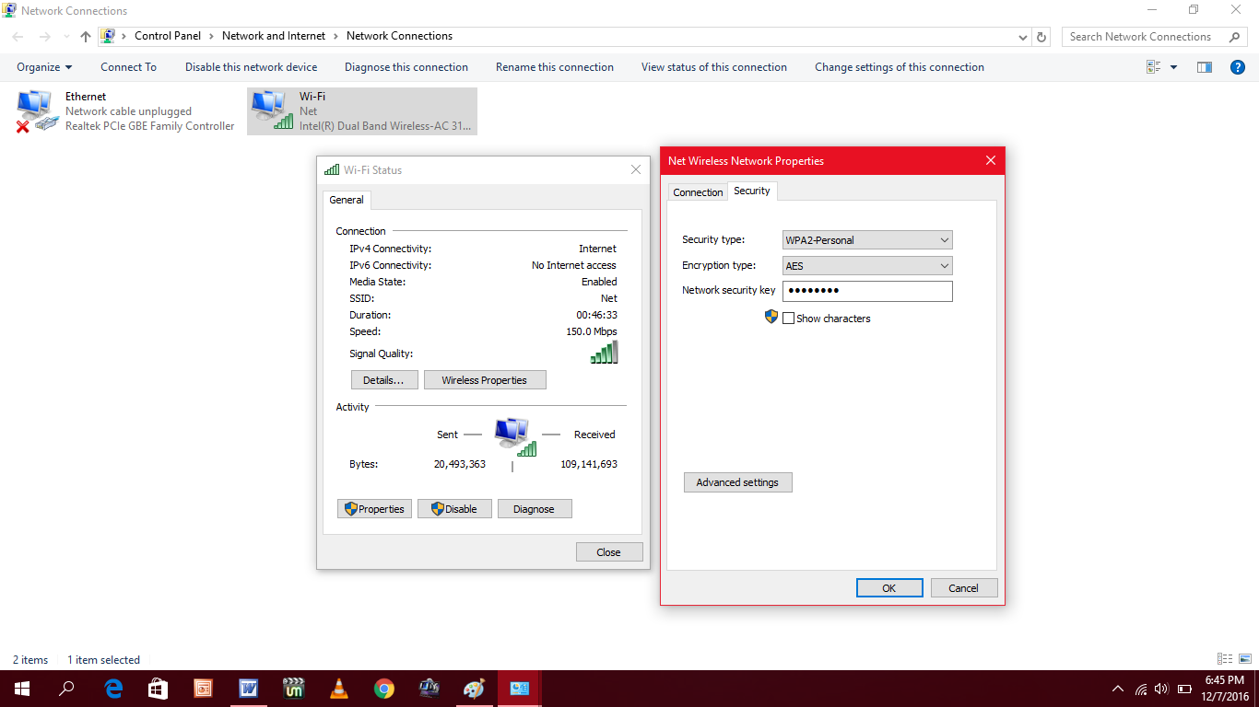This screenshot has height=707, width=1259.
Task: Open Network and Internet breadcrumb link
Action: coord(273,36)
